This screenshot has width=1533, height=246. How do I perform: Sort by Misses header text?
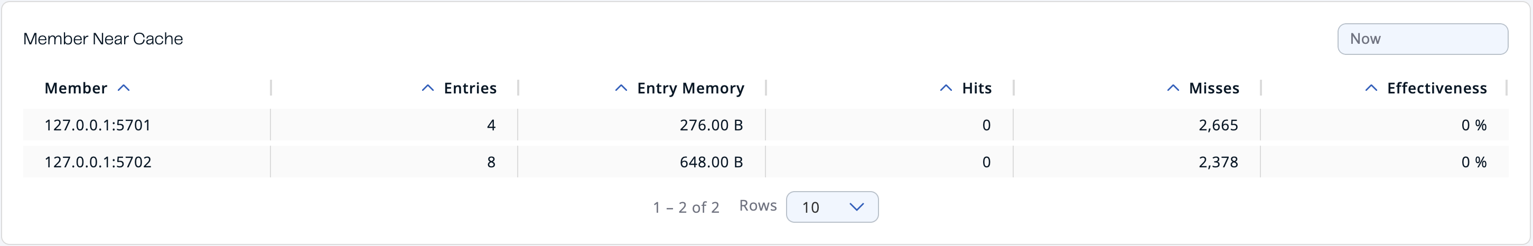[1214, 89]
